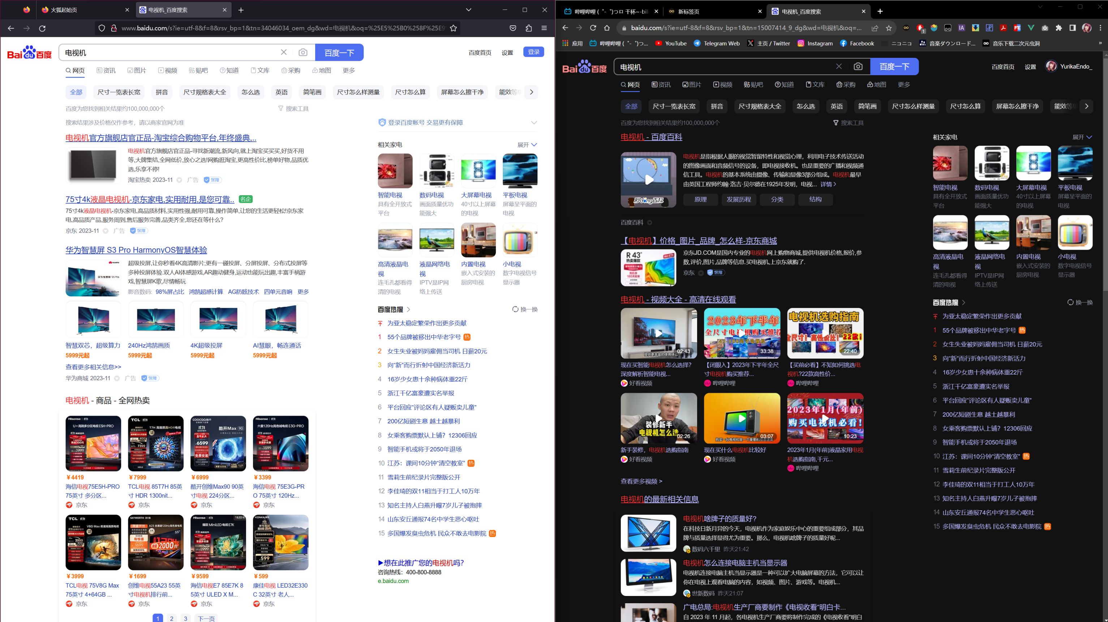Clear the search text in the right Baidu search box
1108x622 pixels.
[x=838, y=67]
